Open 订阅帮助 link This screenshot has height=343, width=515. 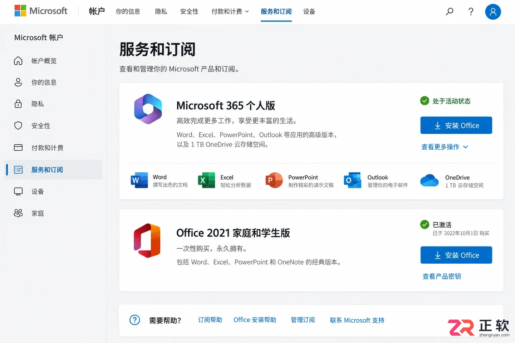click(x=210, y=320)
